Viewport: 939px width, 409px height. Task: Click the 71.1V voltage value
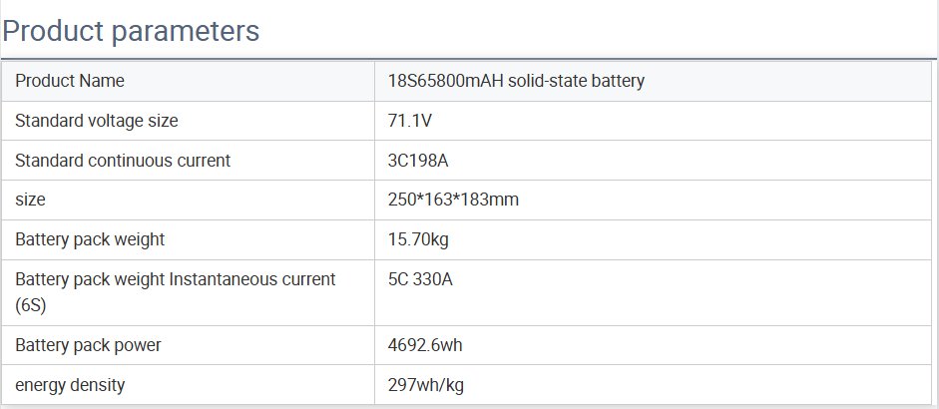(x=409, y=121)
